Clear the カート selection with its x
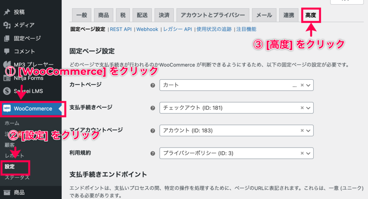The image size is (368, 199). tap(302, 85)
